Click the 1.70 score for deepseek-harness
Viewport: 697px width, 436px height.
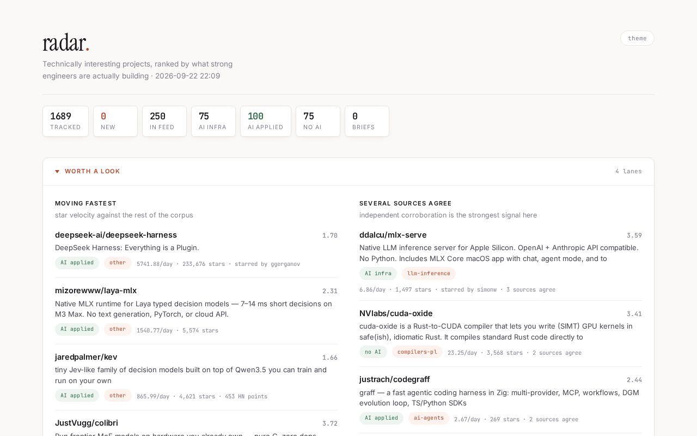pyautogui.click(x=330, y=235)
